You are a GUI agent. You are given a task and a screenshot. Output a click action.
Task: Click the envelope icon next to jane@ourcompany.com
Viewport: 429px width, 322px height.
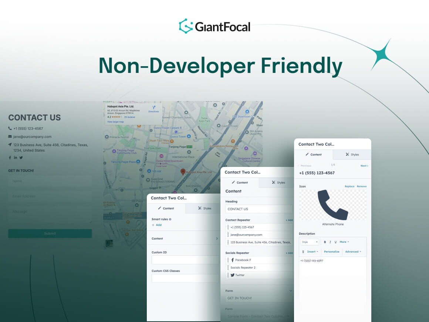click(x=10, y=137)
